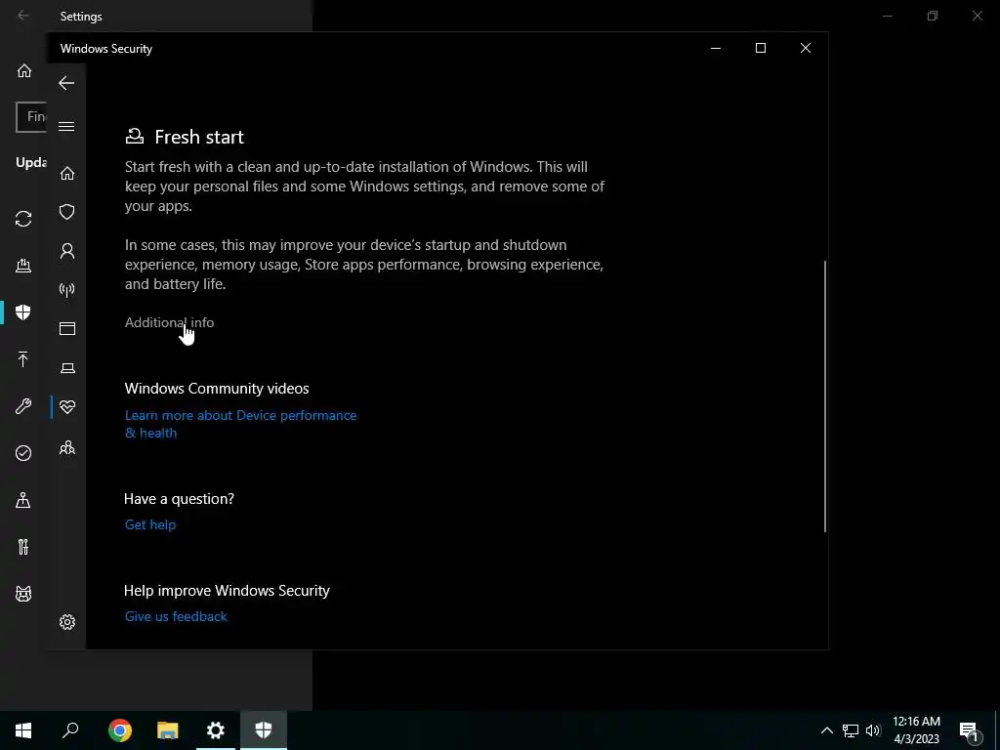Open App & browser control icon

[67, 328]
